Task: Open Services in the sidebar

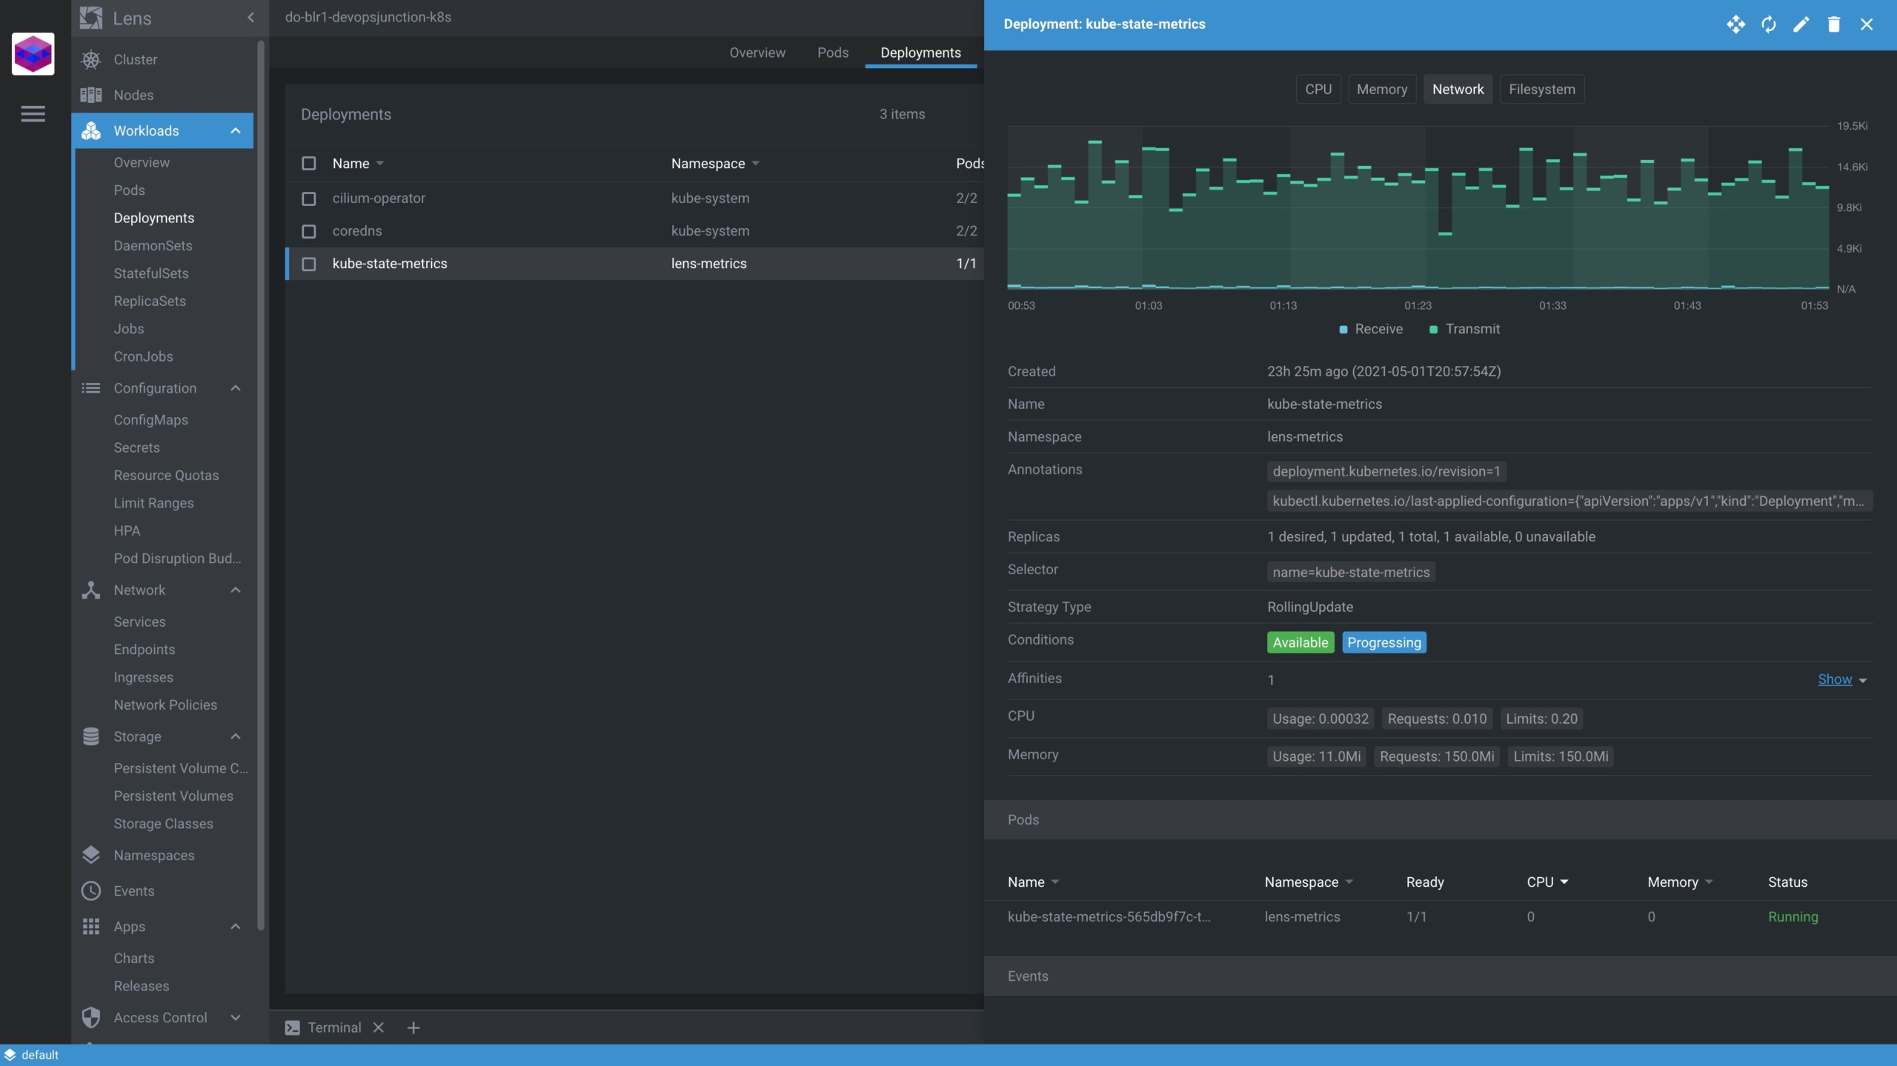Action: pos(139,622)
